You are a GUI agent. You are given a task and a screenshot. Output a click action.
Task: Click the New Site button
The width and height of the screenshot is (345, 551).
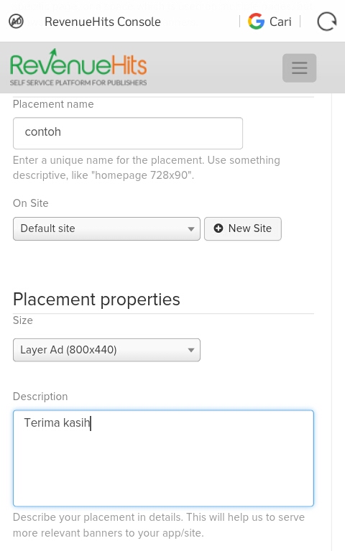[x=243, y=228]
